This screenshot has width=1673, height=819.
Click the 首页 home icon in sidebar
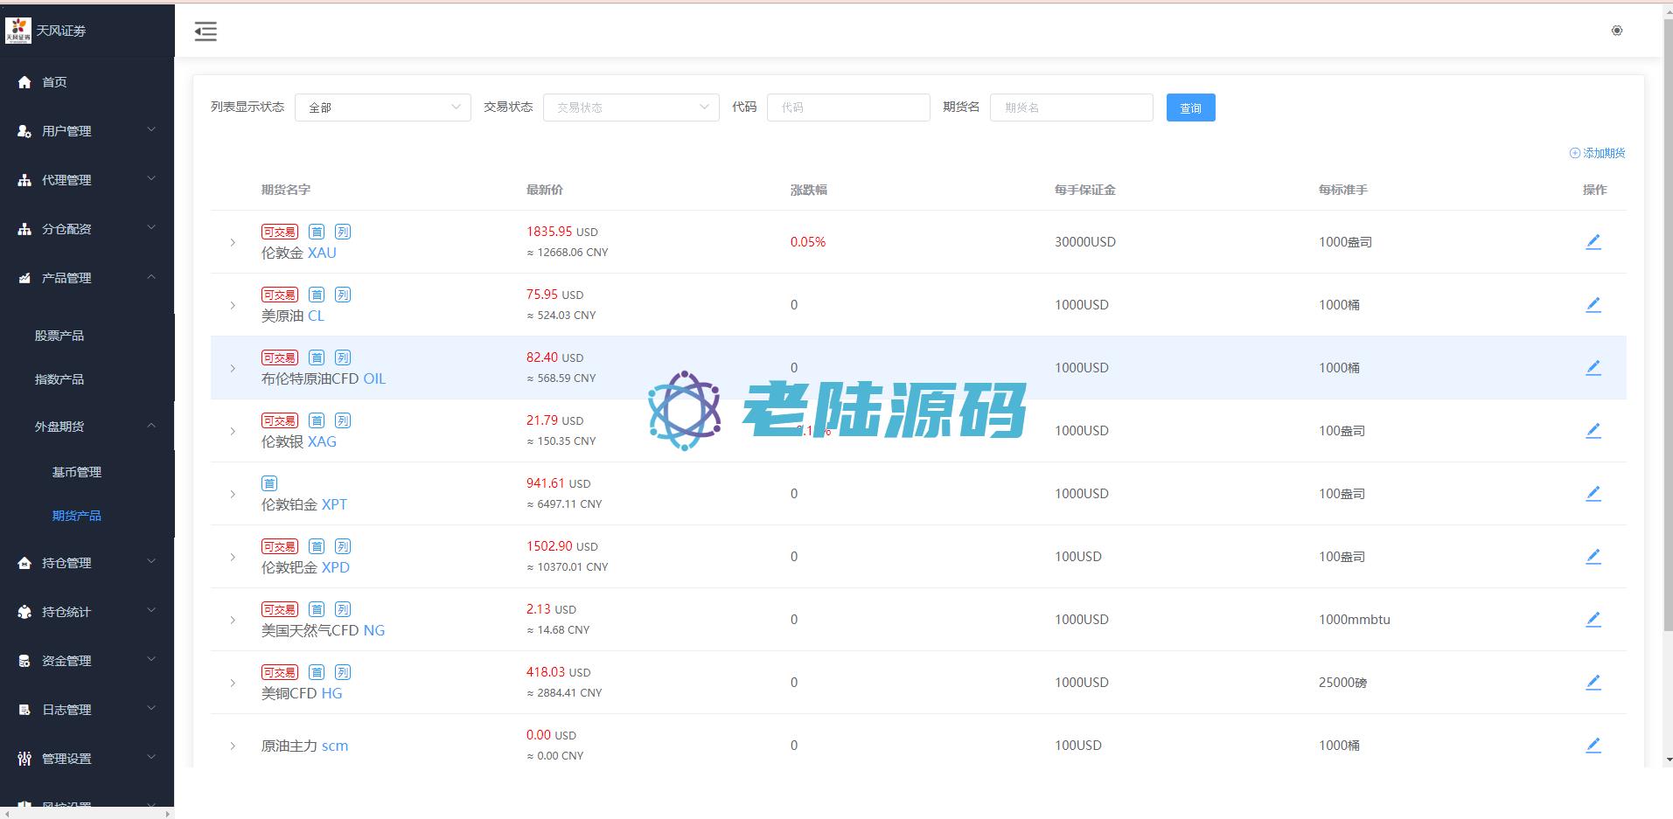(x=24, y=82)
